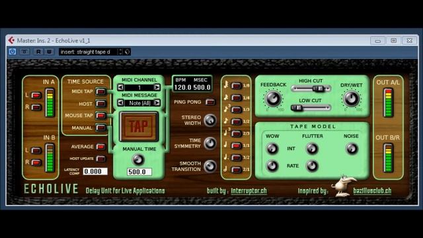Click the Note (All) MIDI message display
This screenshot has height=238, width=423.
(x=139, y=103)
